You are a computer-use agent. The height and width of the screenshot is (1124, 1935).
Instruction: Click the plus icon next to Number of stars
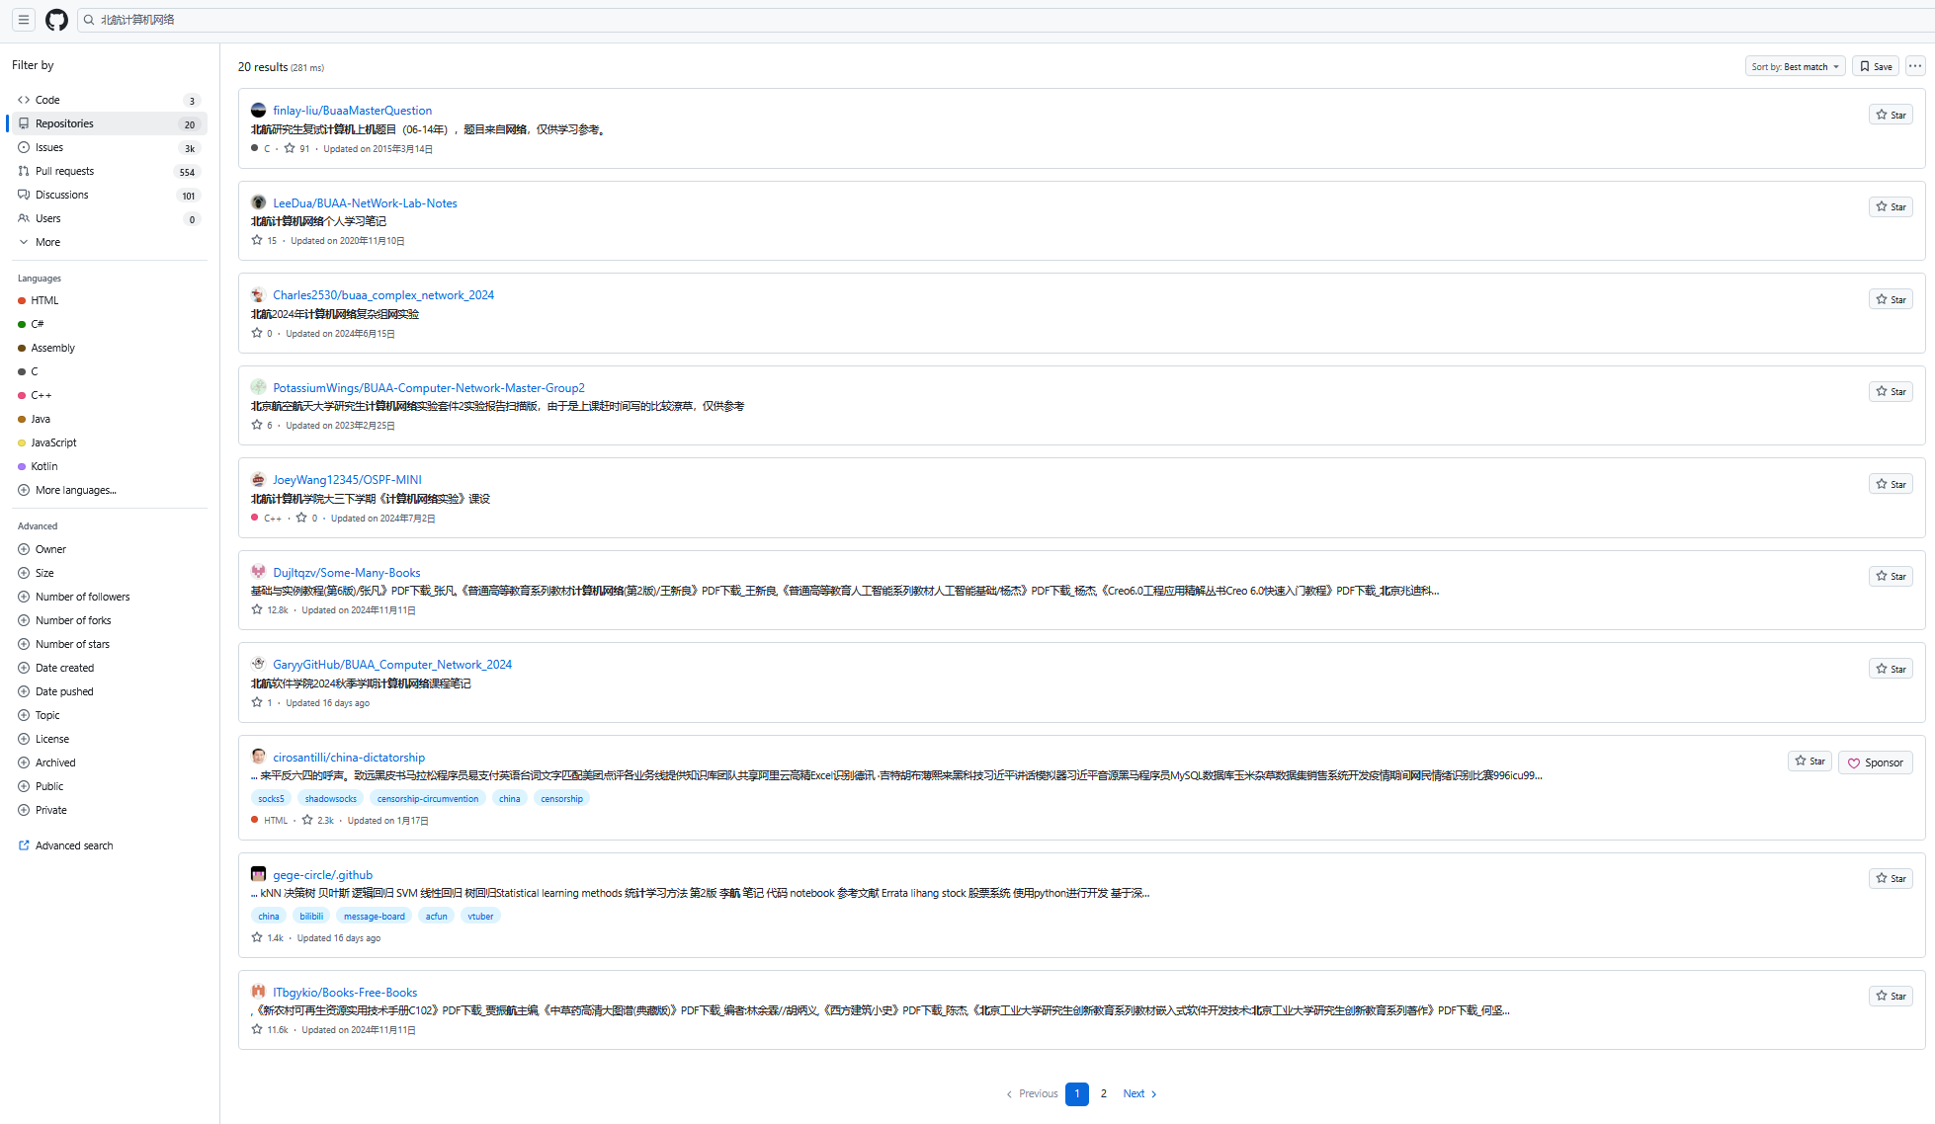24,644
